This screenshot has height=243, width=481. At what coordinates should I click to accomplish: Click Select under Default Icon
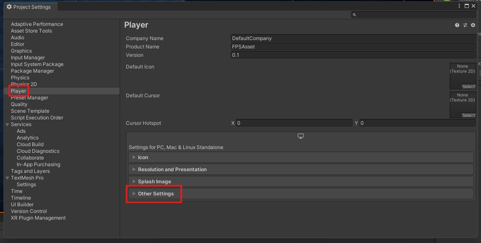(468, 87)
